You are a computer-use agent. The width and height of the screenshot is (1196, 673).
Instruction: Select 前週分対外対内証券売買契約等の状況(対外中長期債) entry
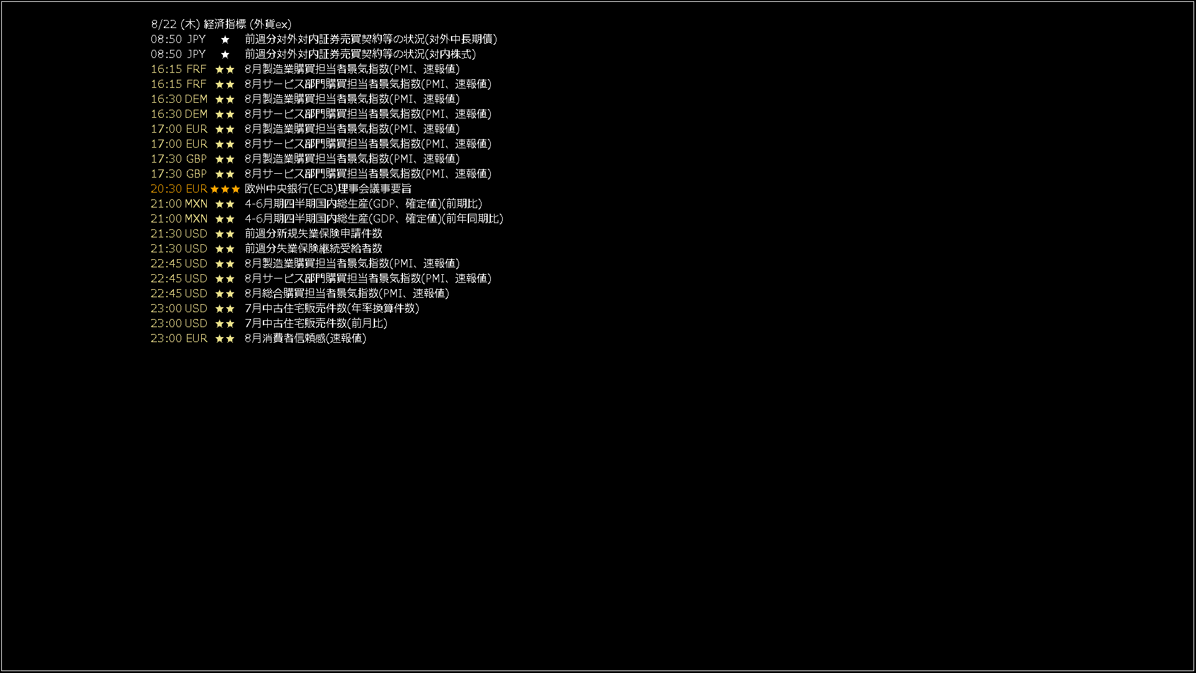tap(371, 39)
